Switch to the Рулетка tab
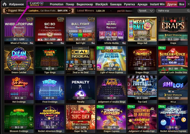This screenshot has width=190, height=134. click(129, 4)
